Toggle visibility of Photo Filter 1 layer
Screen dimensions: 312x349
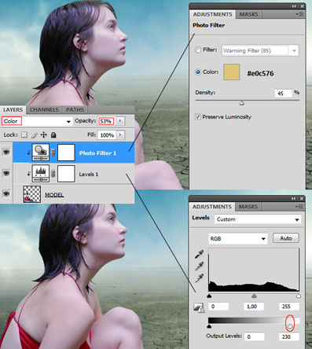click(x=6, y=152)
